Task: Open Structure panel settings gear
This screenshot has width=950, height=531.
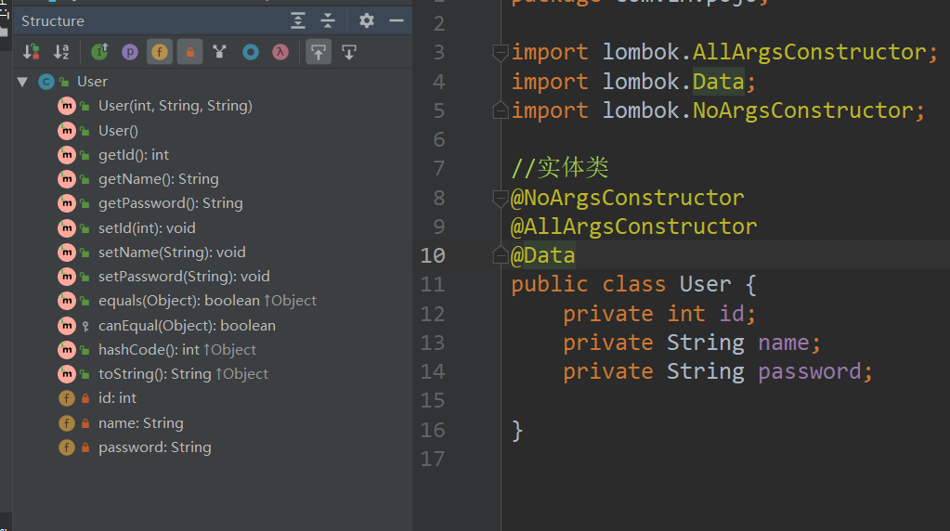Action: point(367,20)
